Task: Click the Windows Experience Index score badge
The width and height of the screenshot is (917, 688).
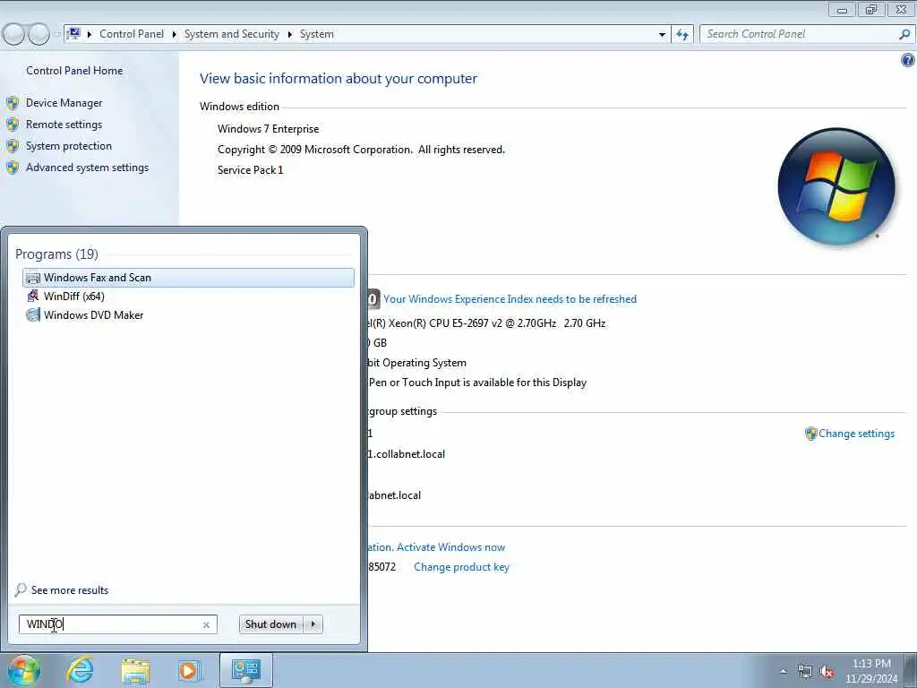Action: [x=373, y=299]
